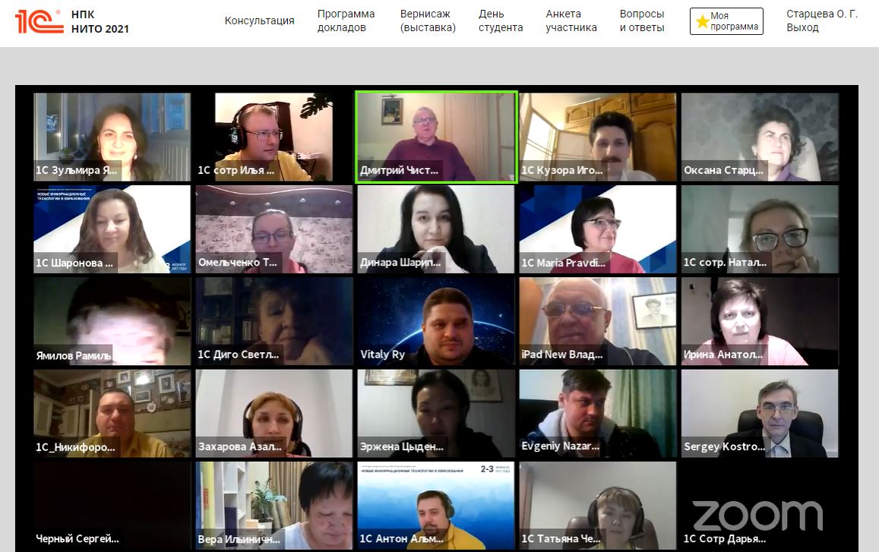The height and width of the screenshot is (552, 879).
Task: Open Анкета участника page
Action: [571, 21]
